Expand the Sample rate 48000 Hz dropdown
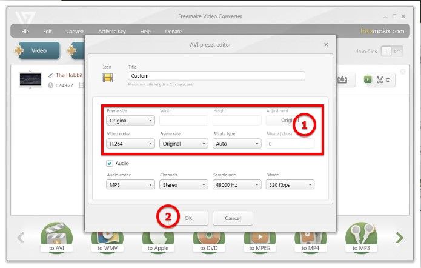The height and width of the screenshot is (268, 421). tap(236, 185)
